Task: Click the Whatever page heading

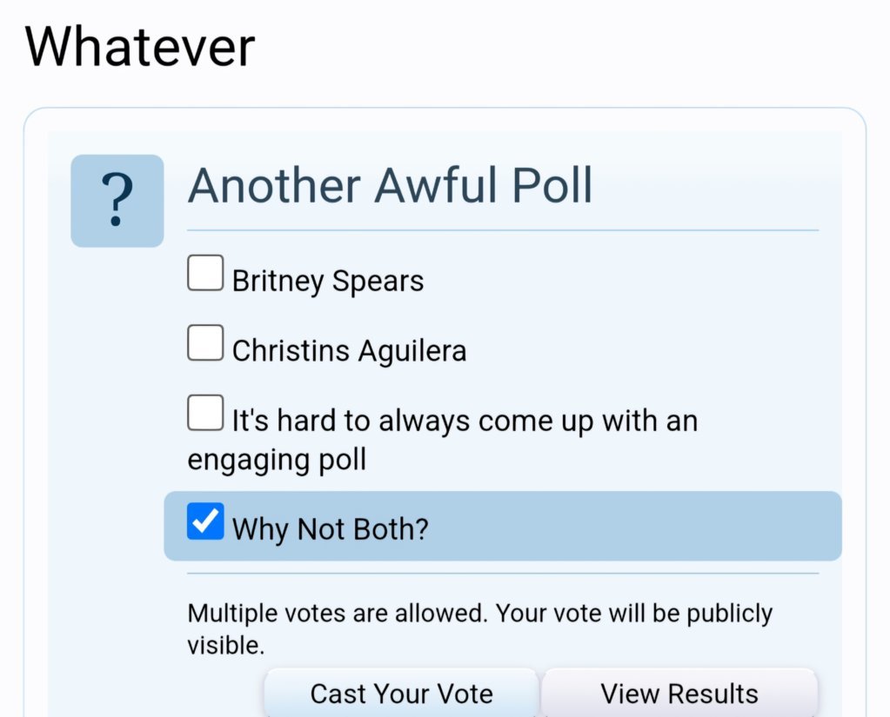Action: (x=139, y=46)
